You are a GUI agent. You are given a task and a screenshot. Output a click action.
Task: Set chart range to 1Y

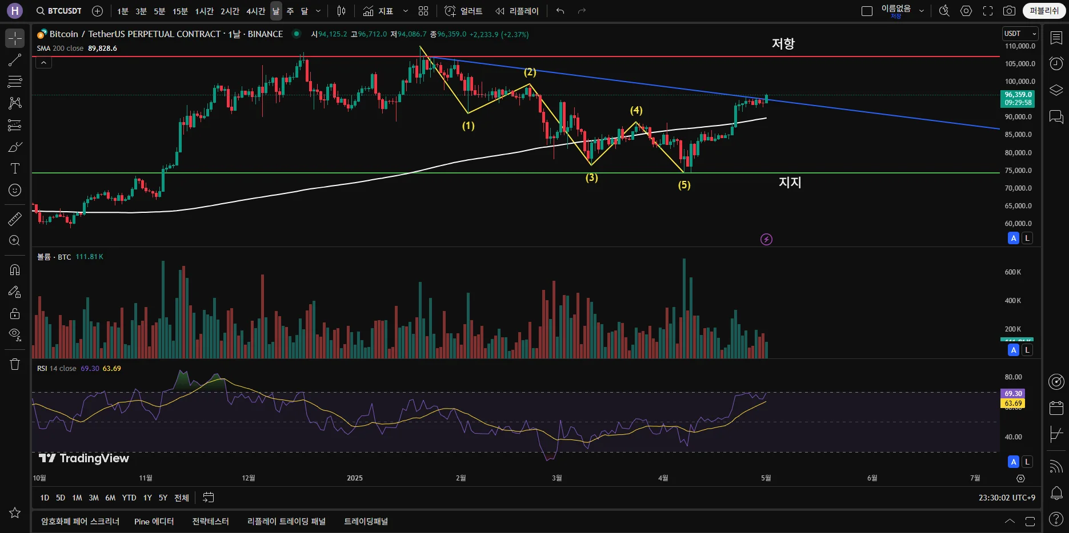[x=147, y=498]
